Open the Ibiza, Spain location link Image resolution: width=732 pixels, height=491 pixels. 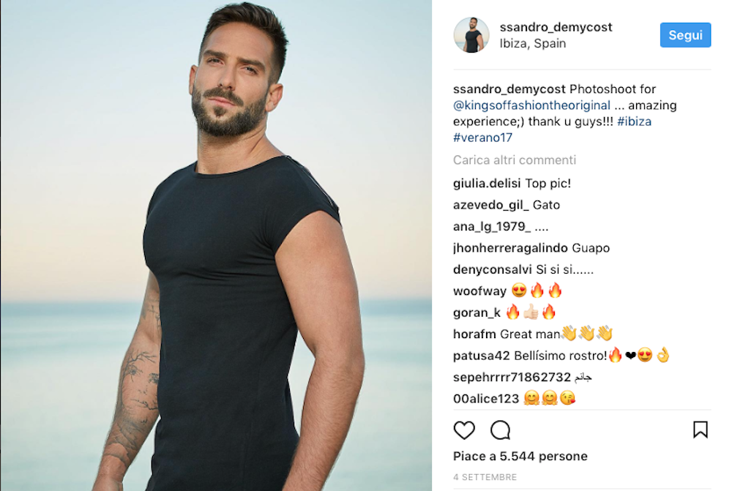click(533, 43)
